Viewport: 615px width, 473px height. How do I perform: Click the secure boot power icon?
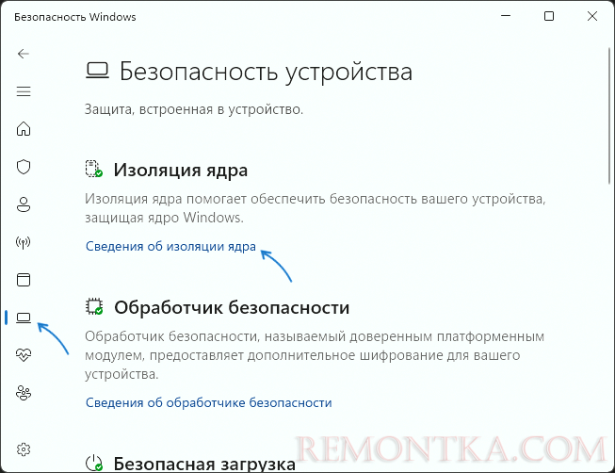coord(94,464)
